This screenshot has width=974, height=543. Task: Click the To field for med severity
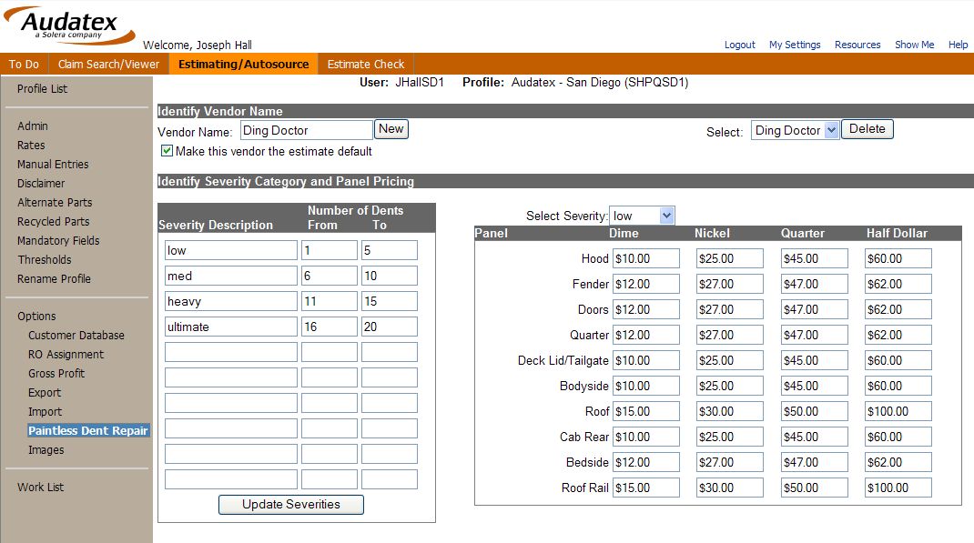click(390, 276)
